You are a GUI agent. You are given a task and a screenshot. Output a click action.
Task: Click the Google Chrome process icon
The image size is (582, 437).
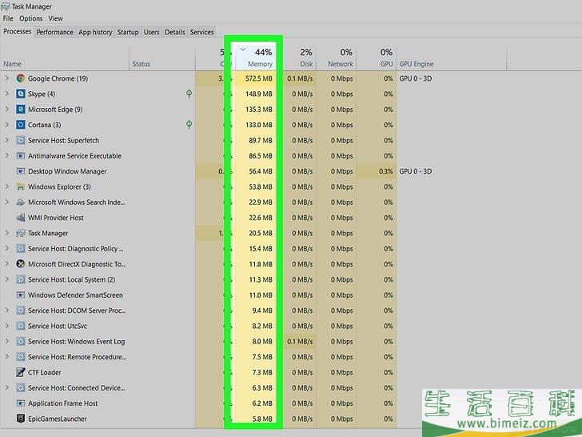(21, 78)
